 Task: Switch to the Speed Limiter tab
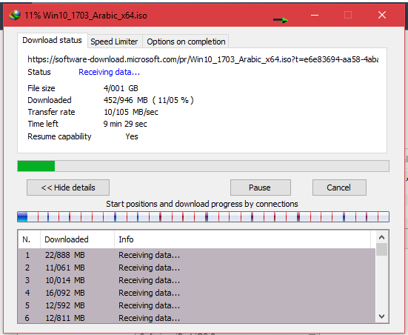[114, 42]
